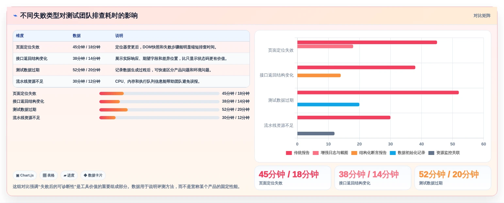The width and height of the screenshot is (504, 203).
Task: Click the description starting with 定位器变更后
Action: pos(166,47)
